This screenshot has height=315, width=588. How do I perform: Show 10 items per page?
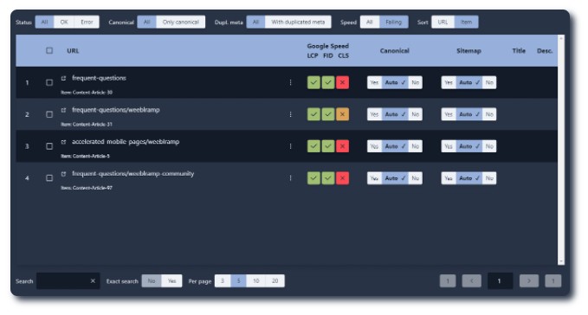pyautogui.click(x=255, y=281)
